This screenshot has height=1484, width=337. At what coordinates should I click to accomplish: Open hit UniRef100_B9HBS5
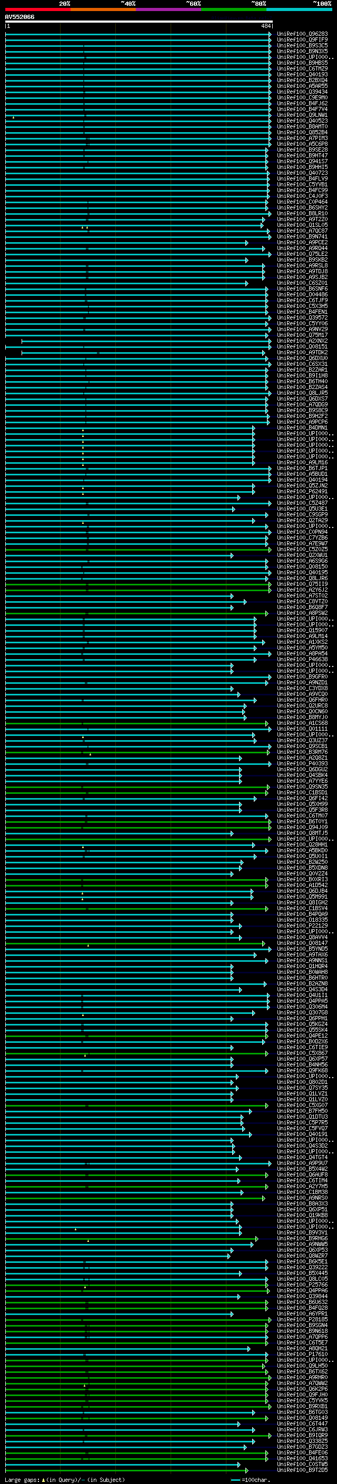click(302, 63)
